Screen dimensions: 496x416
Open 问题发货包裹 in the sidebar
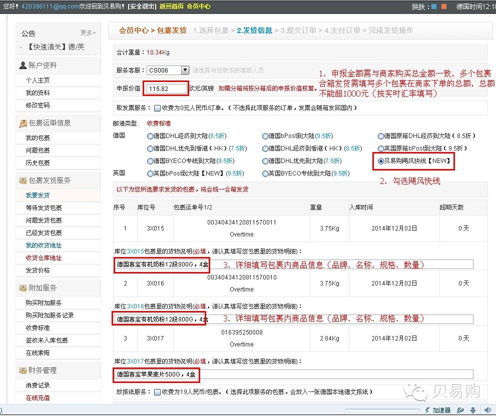click(x=44, y=220)
